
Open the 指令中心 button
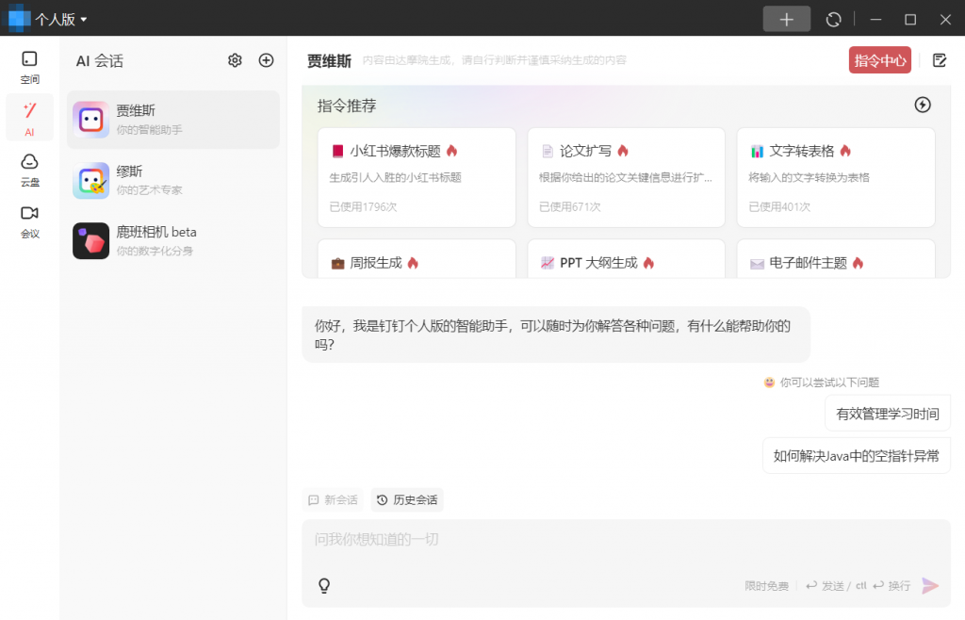pos(880,60)
